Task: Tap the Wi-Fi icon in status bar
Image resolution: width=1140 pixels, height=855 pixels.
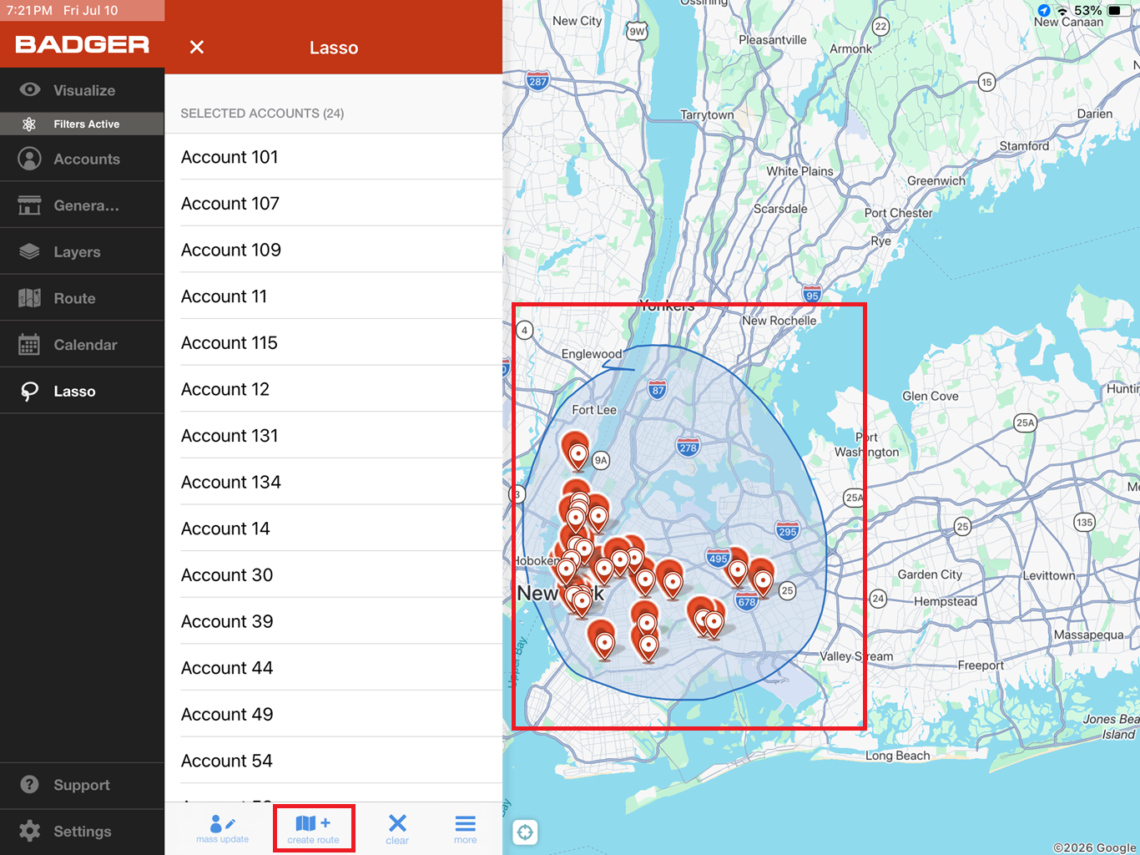Action: point(1063,11)
